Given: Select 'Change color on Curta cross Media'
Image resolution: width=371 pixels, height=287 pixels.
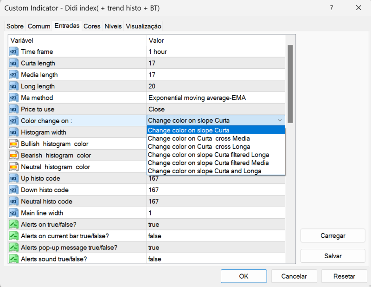Looking at the screenshot, I should click(199, 138).
